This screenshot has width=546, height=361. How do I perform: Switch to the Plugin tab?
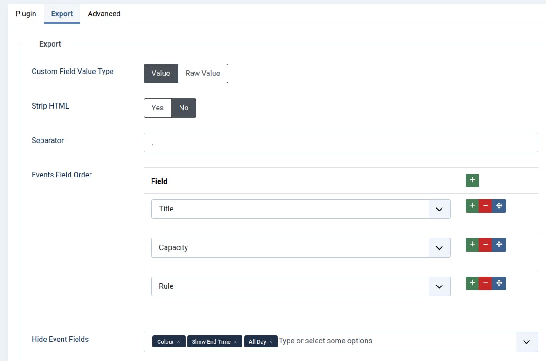click(x=26, y=14)
